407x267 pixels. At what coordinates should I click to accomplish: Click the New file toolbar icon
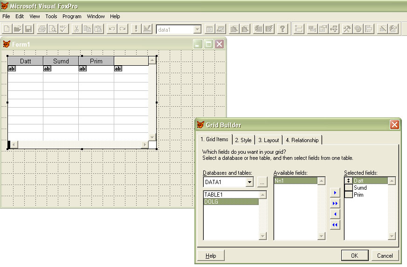7,29
